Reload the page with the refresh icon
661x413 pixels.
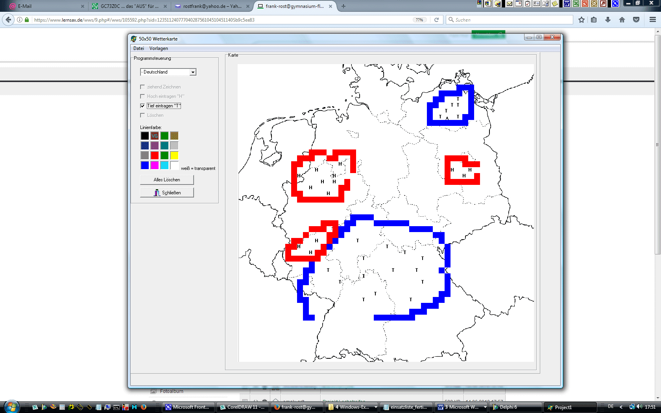[436, 20]
